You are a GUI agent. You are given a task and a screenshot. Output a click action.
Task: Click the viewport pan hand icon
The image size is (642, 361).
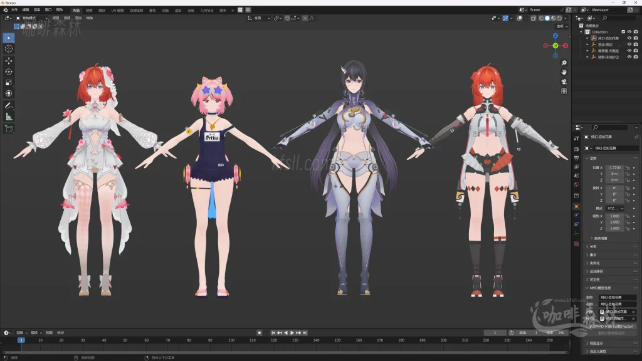(x=564, y=72)
